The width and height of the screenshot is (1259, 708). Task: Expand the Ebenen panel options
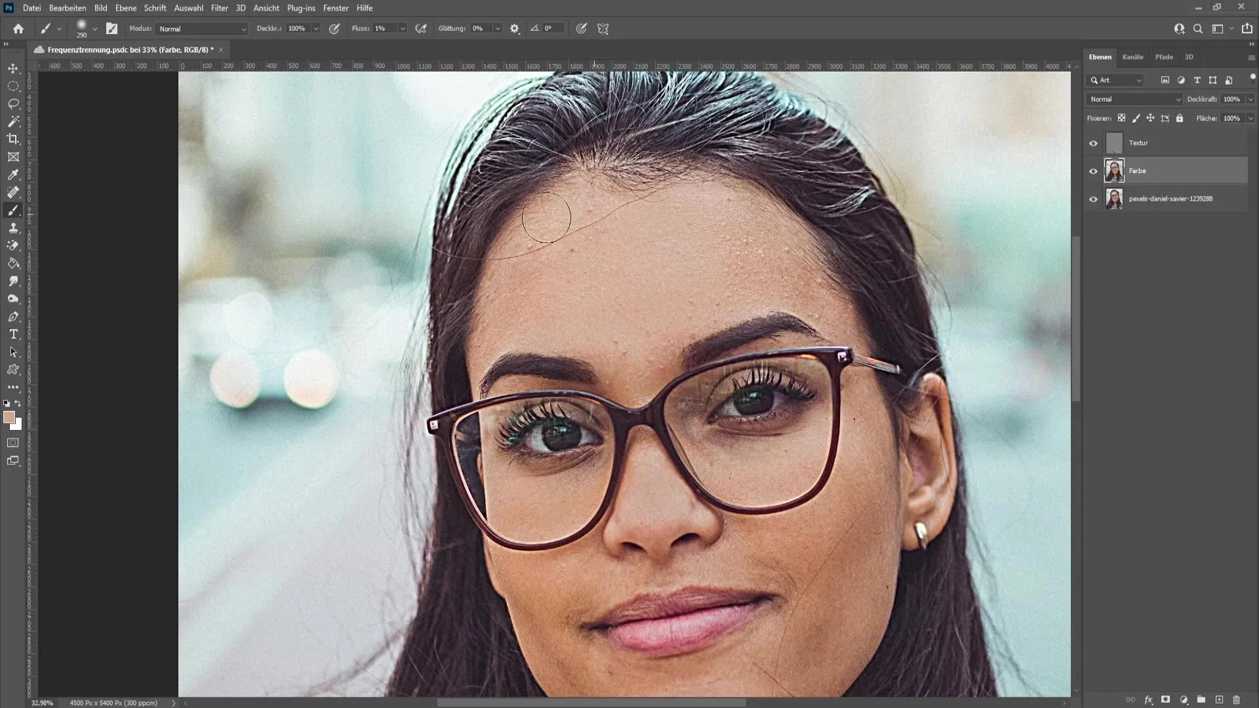(1251, 56)
